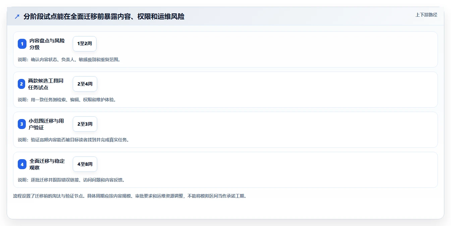451x226 pixels.
Task: Click the heading 小范围迁移与用户验证
Action: (46, 124)
